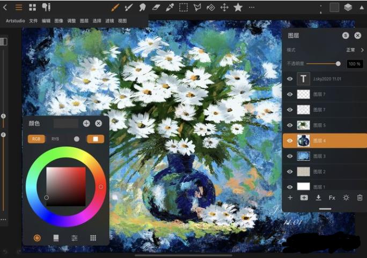
Task: Open color sliders tab icon
Action: 75,238
